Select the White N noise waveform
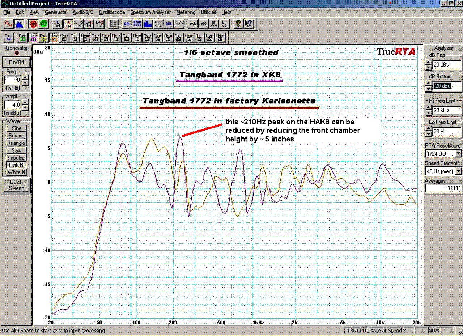463x336 pixels. pos(17,172)
